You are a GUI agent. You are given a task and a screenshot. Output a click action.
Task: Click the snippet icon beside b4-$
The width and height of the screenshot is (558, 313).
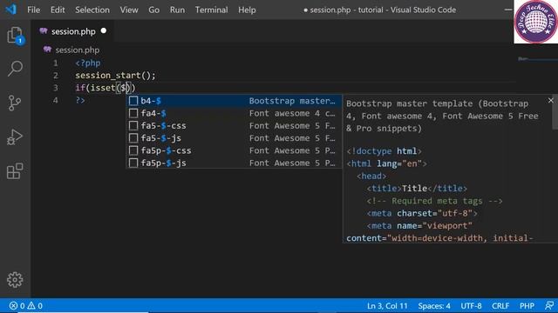click(x=133, y=101)
